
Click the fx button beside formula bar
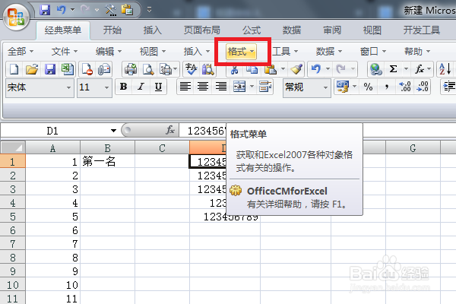coord(170,130)
